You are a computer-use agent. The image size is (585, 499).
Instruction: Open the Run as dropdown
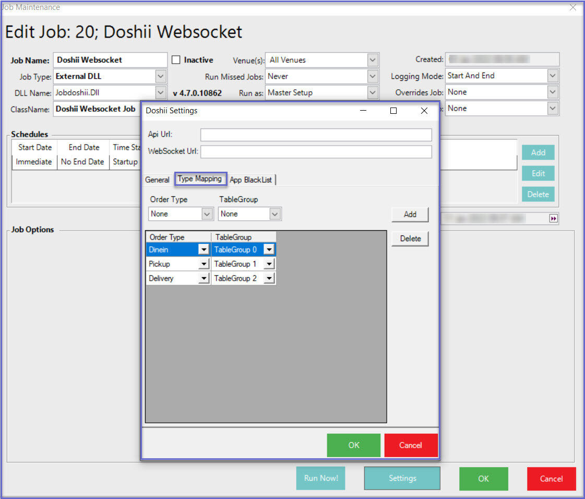tap(372, 92)
